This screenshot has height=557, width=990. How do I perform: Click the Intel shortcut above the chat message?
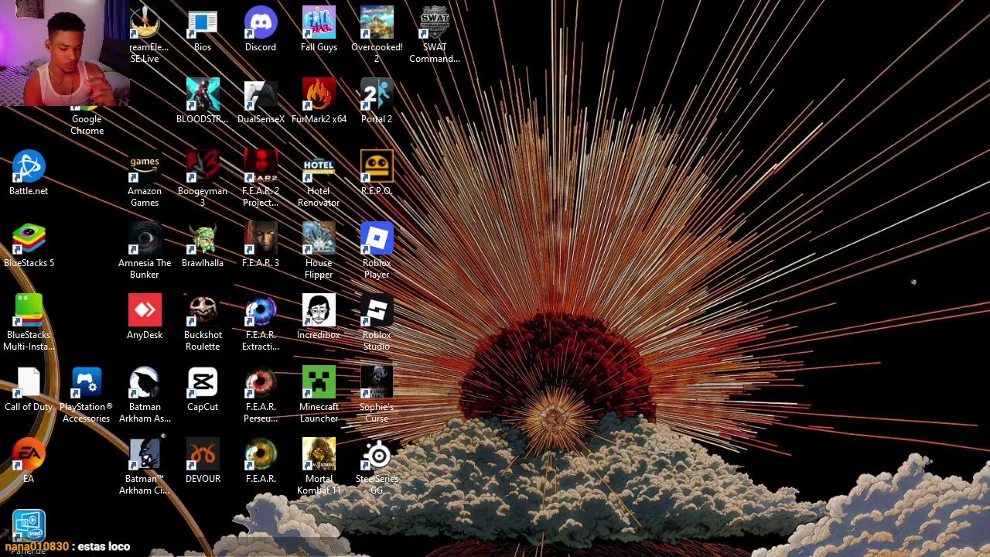(x=29, y=526)
